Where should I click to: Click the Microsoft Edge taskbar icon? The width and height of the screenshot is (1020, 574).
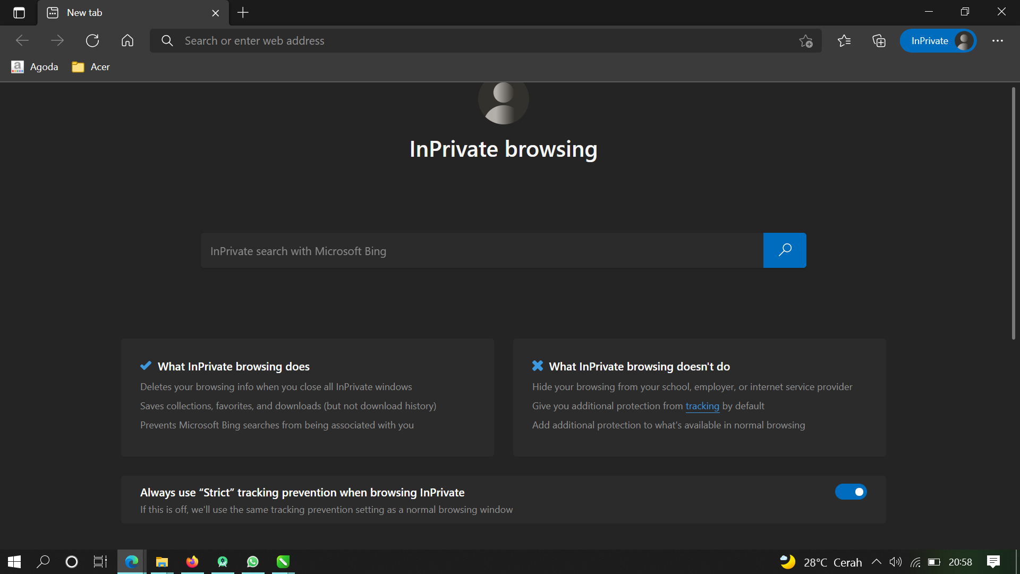(x=131, y=562)
